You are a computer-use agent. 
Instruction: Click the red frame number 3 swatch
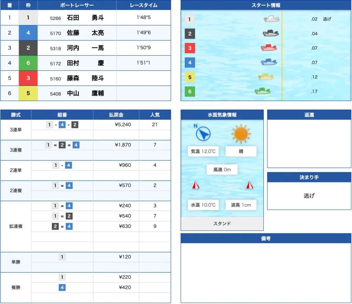pos(28,78)
